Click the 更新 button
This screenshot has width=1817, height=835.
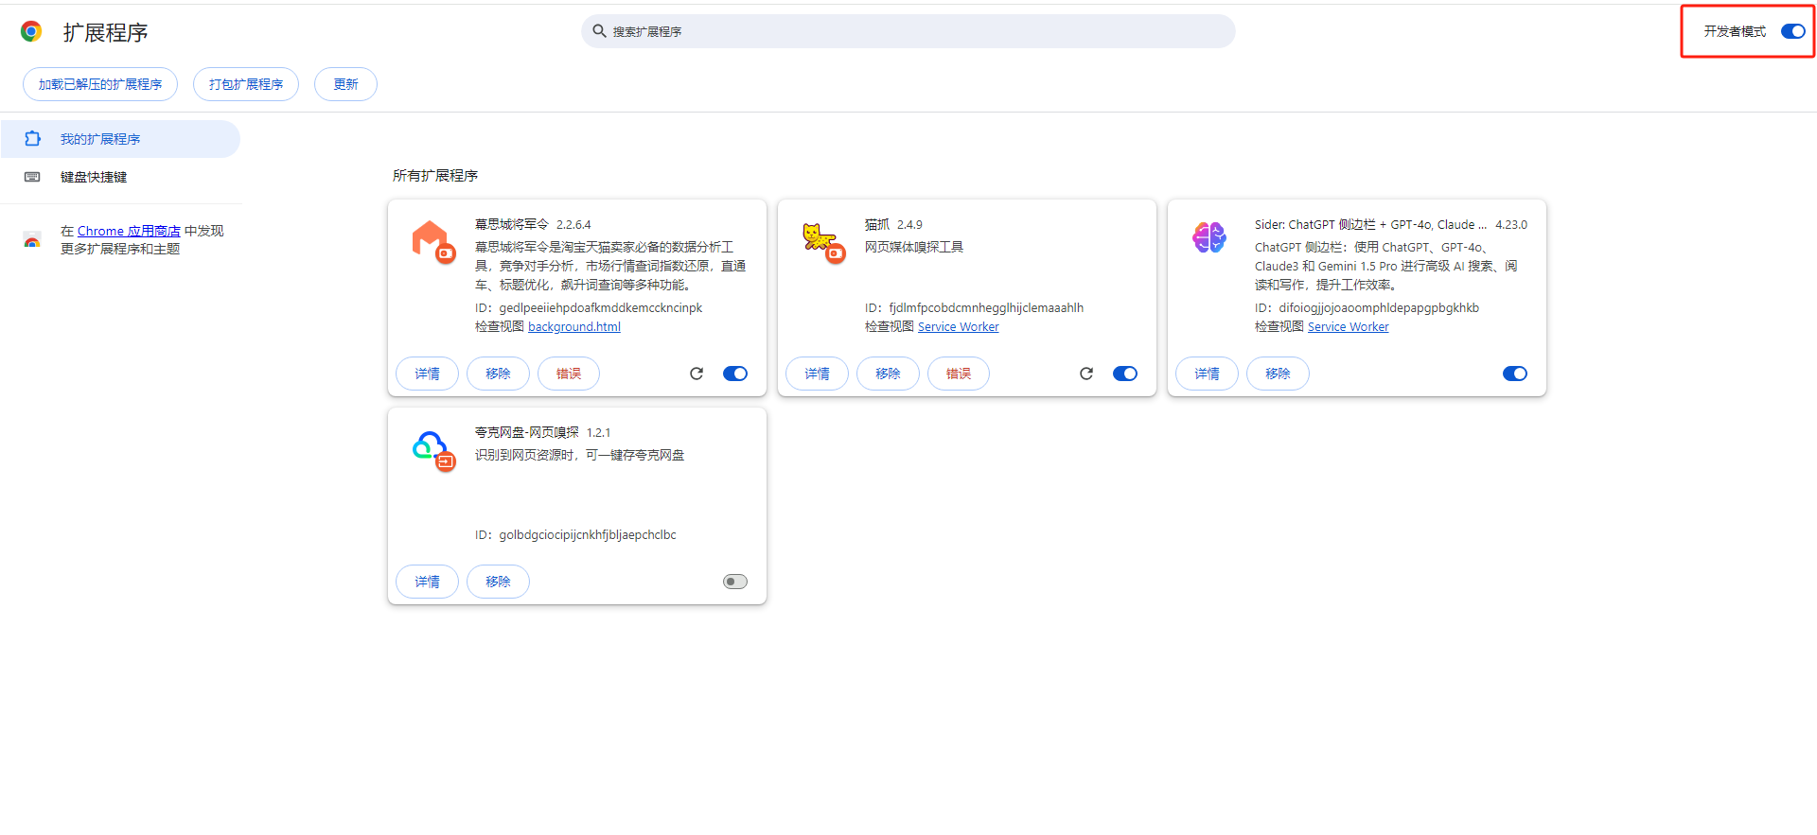[x=345, y=84]
